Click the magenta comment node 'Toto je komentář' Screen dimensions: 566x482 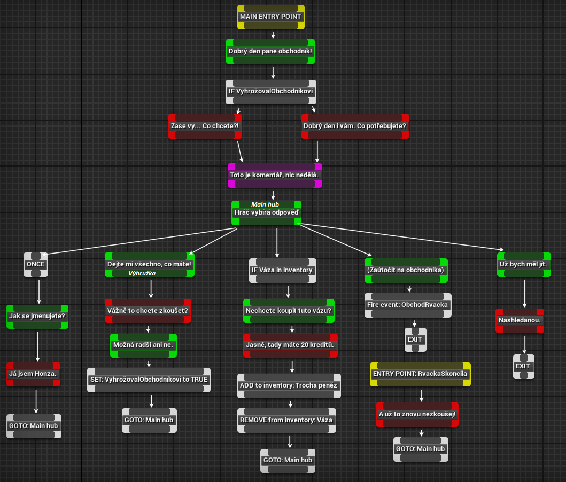tap(275, 175)
